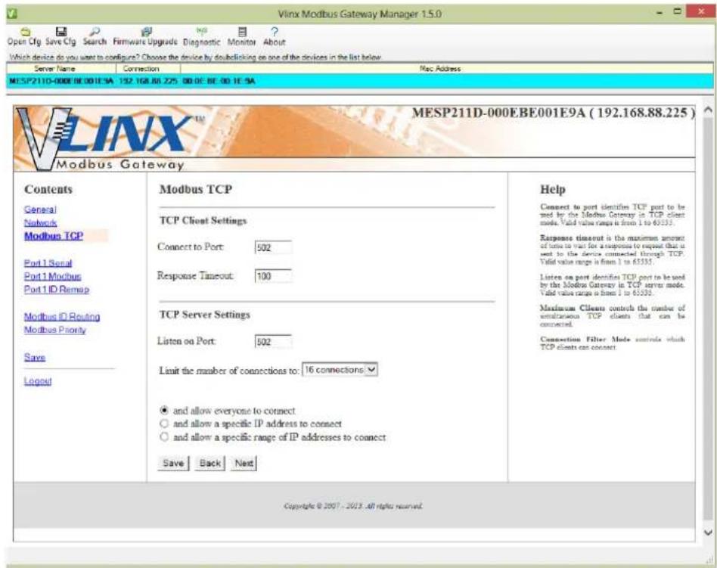
Task: Go to Modbus TCP page link
Action: click(54, 236)
